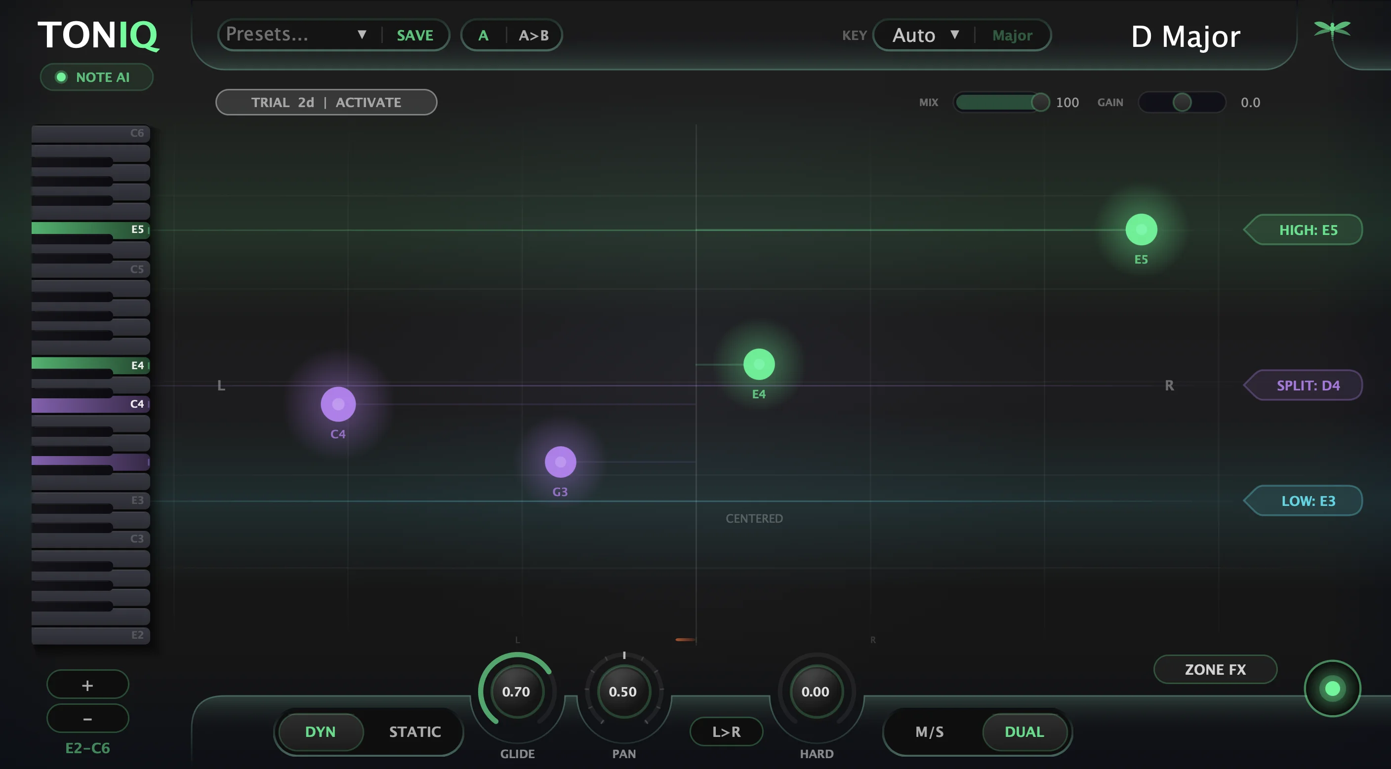Screen dimensions: 1391x769
Task: Toggle the Major scale mode
Action: click(1012, 36)
